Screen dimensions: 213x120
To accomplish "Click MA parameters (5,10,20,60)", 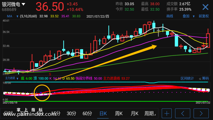I will coord(29,16).
